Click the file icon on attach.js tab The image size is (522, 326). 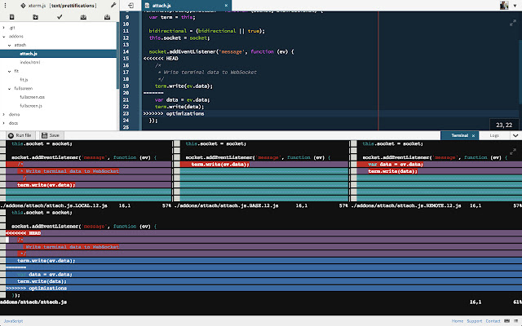tap(147, 6)
